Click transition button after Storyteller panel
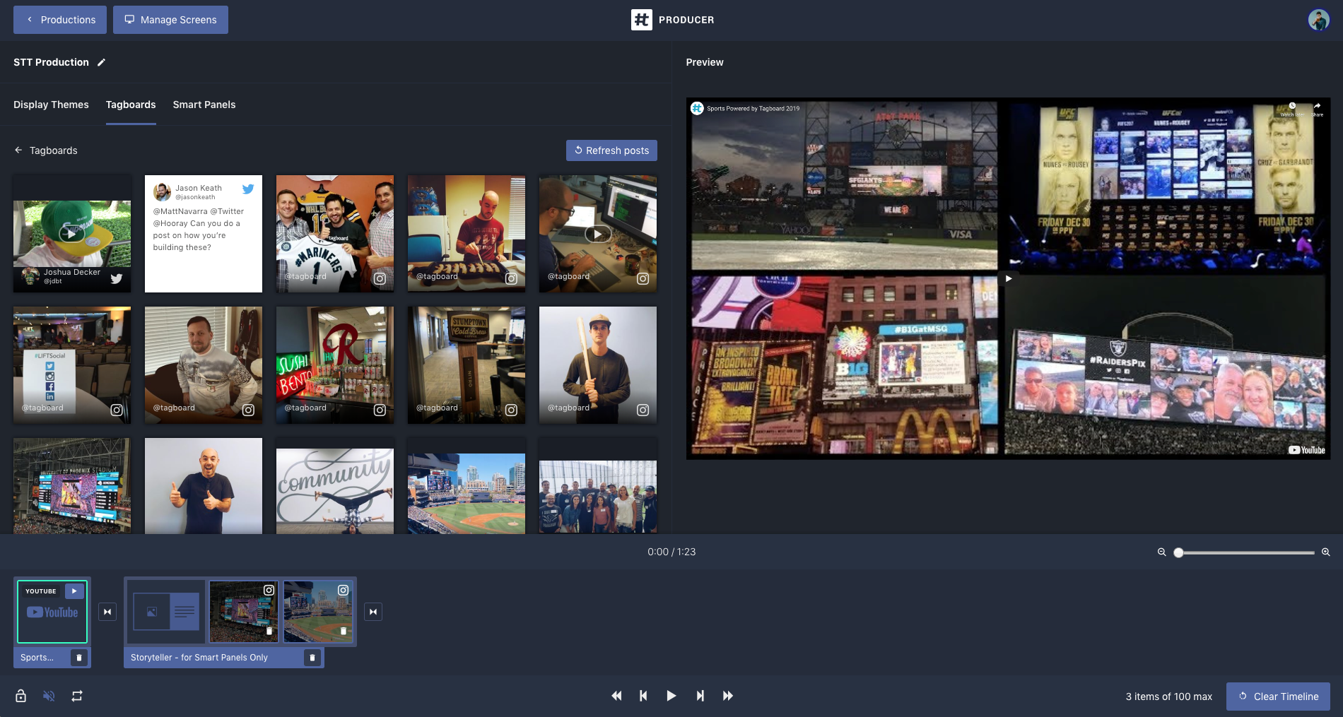The height and width of the screenshot is (717, 1343). pyautogui.click(x=373, y=612)
